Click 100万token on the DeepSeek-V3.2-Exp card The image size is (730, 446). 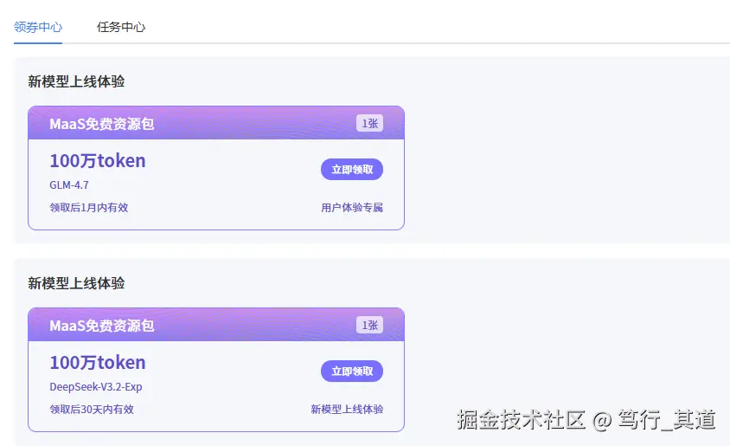point(98,363)
